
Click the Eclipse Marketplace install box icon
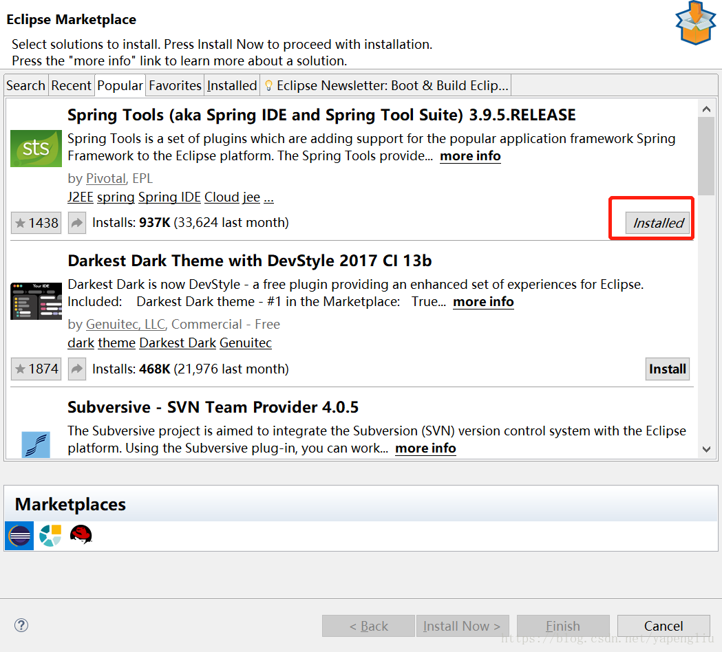click(695, 23)
